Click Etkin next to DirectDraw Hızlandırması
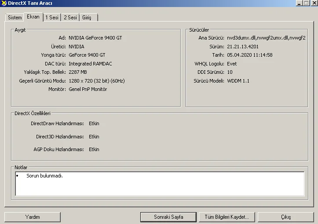318x224 pixels. pyautogui.click(x=94, y=123)
